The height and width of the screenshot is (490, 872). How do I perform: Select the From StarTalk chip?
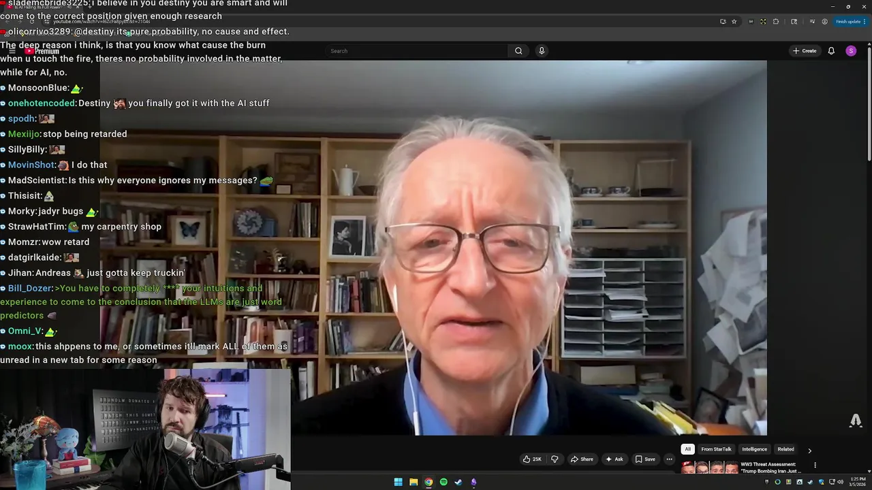[x=716, y=449]
